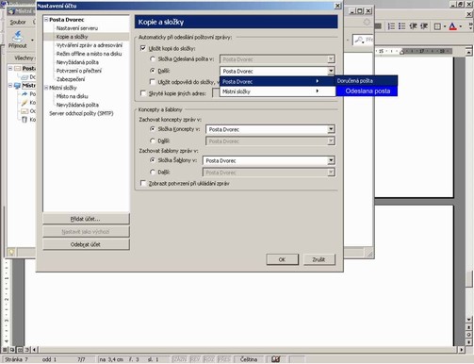Screen dimensions: 474x364
Task: Click the Word vertical scrollbar down arrow
Action: tap(468, 320)
